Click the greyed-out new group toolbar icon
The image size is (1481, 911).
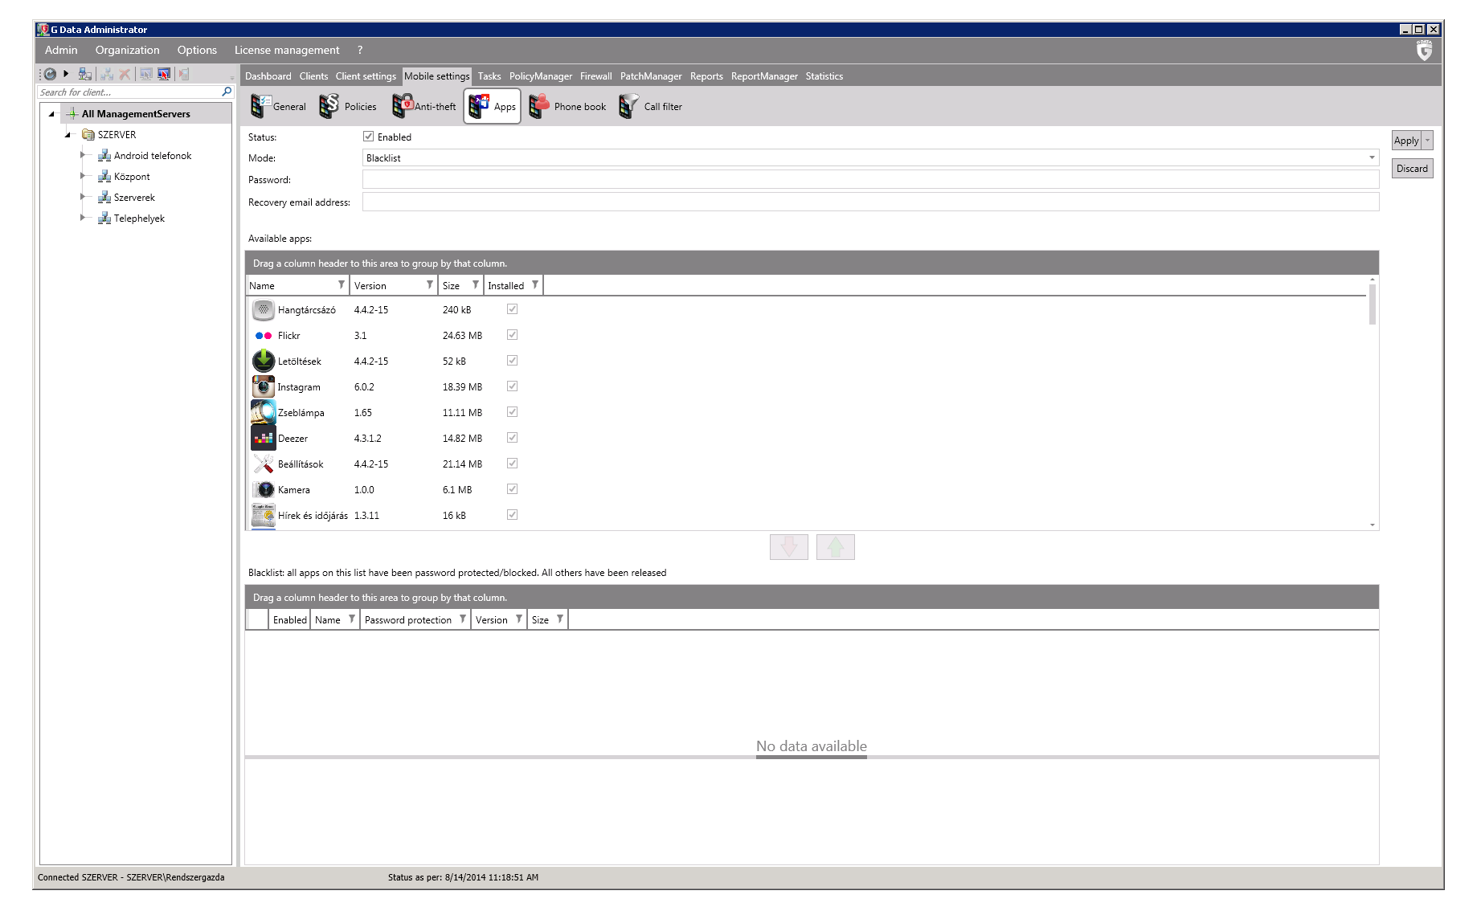point(107,74)
